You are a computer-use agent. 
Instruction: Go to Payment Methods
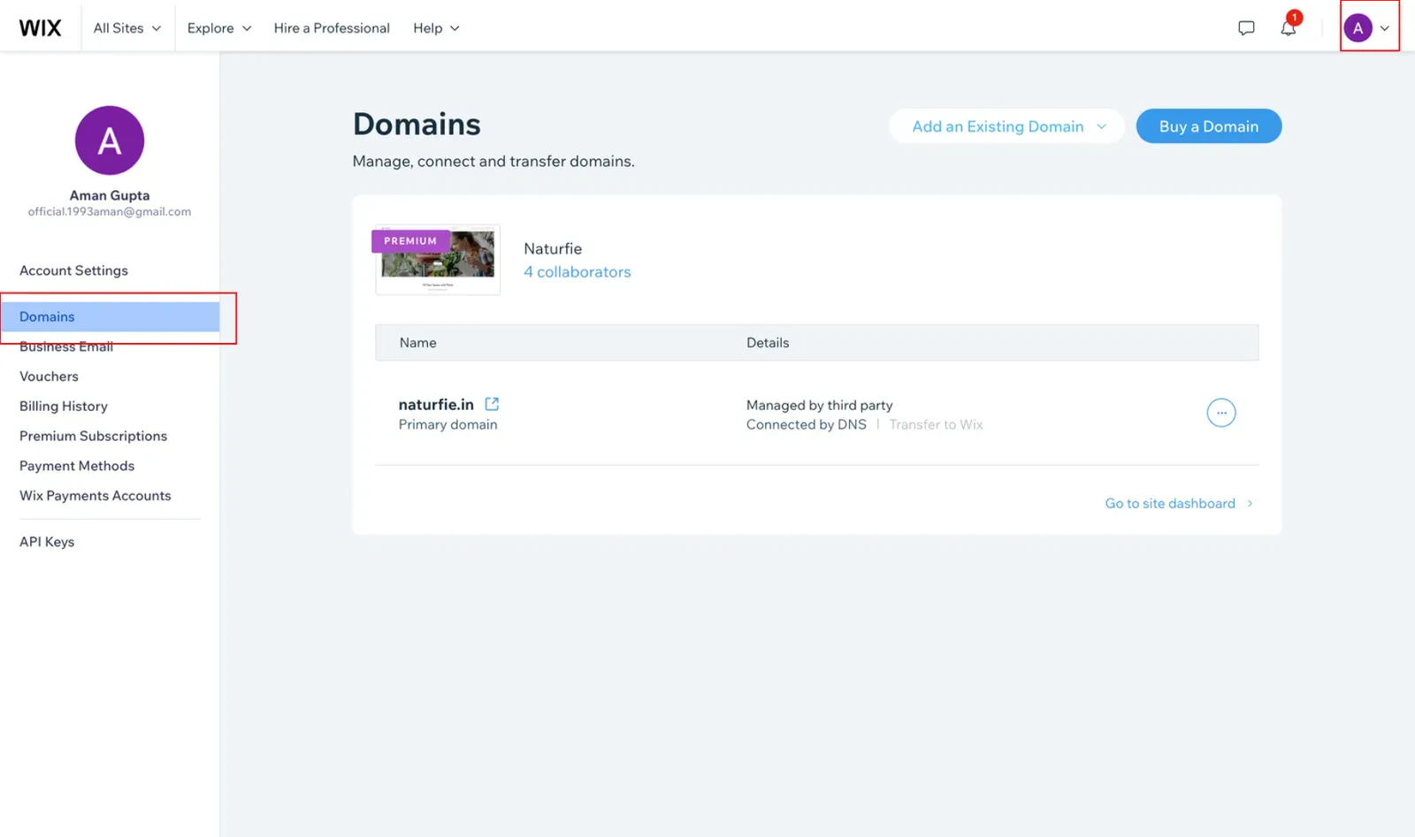pyautogui.click(x=77, y=466)
